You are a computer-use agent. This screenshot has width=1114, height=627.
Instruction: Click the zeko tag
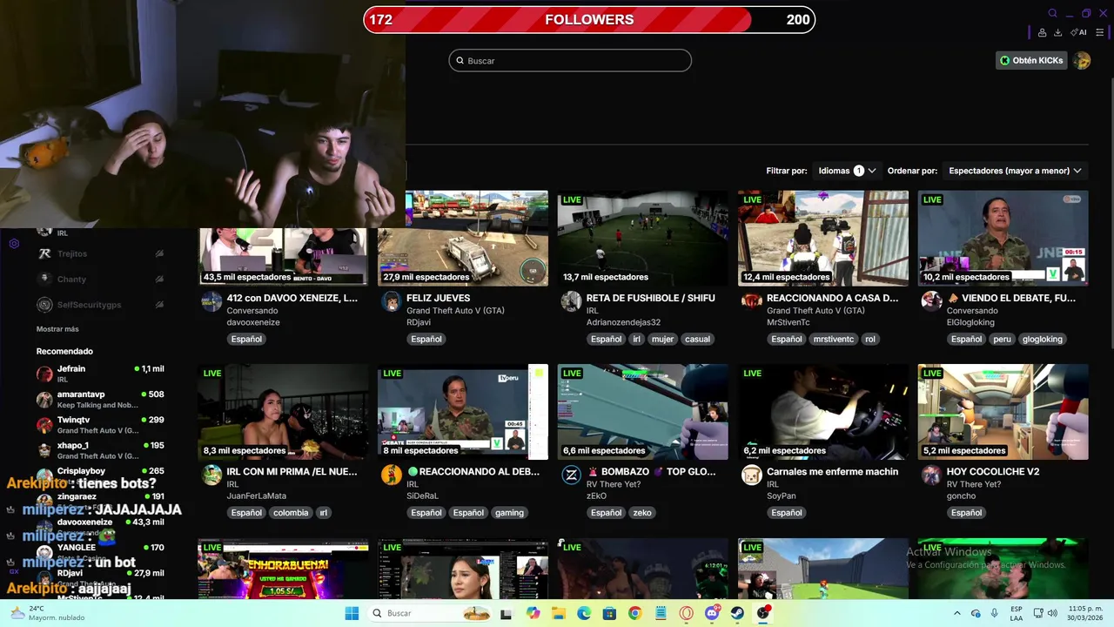pos(642,513)
